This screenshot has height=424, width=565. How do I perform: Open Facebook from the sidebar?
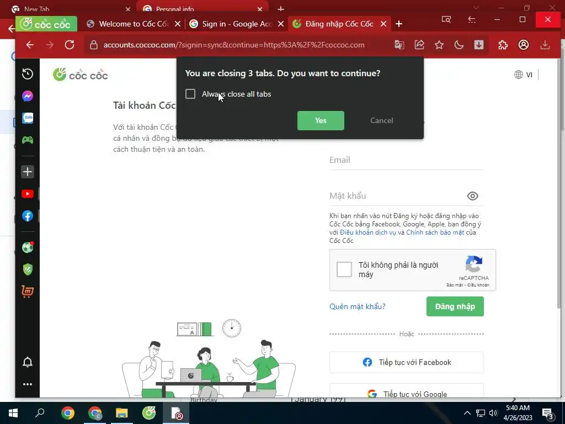(28, 216)
